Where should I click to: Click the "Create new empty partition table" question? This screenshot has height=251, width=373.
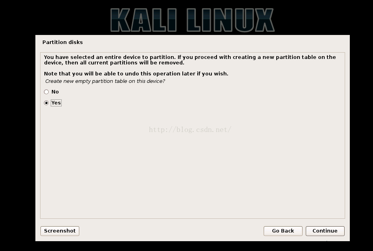(x=105, y=81)
